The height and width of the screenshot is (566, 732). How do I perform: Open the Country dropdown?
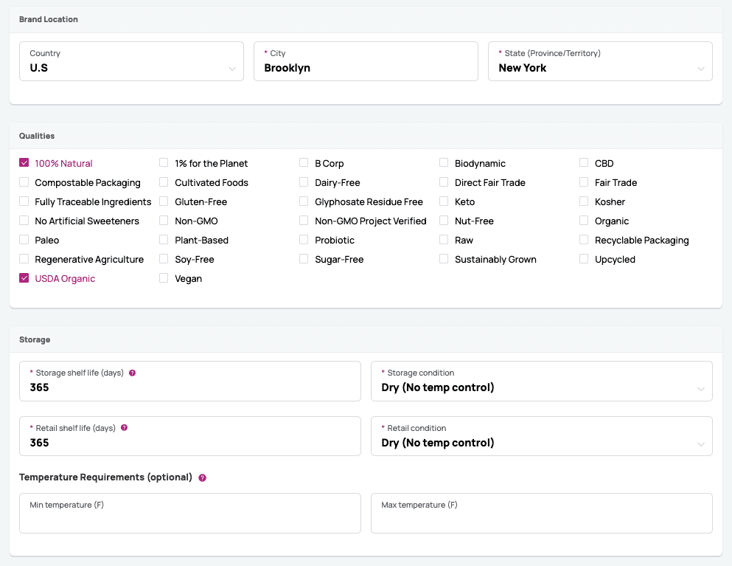[131, 61]
